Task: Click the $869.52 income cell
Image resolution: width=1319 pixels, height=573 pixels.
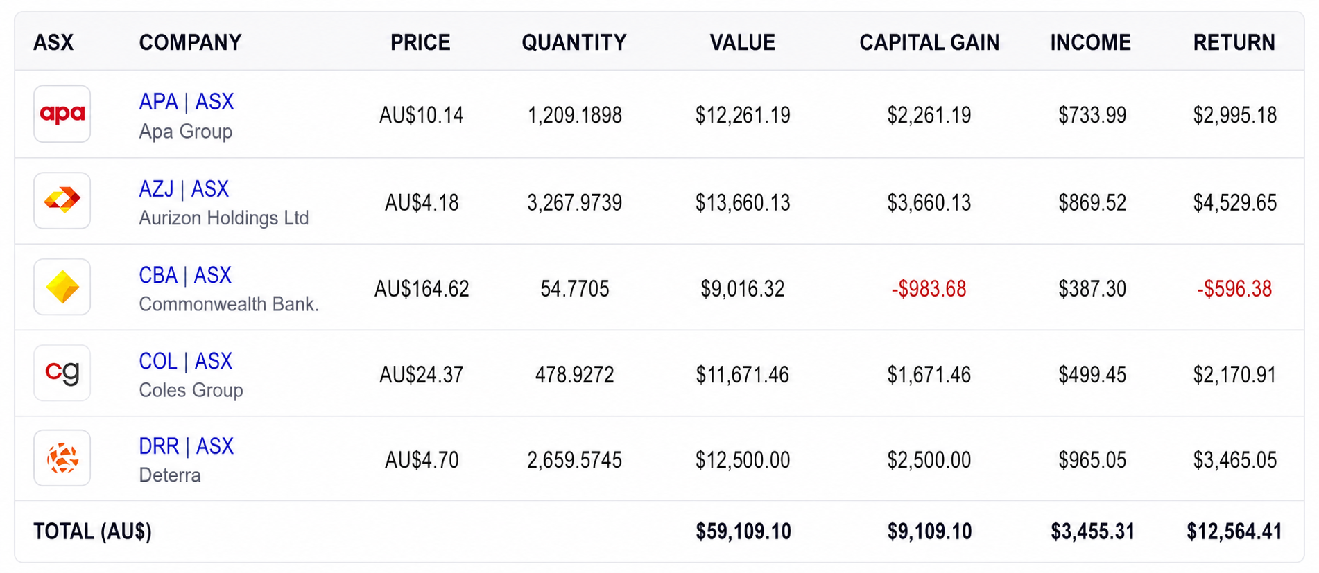Action: [x=1092, y=203]
